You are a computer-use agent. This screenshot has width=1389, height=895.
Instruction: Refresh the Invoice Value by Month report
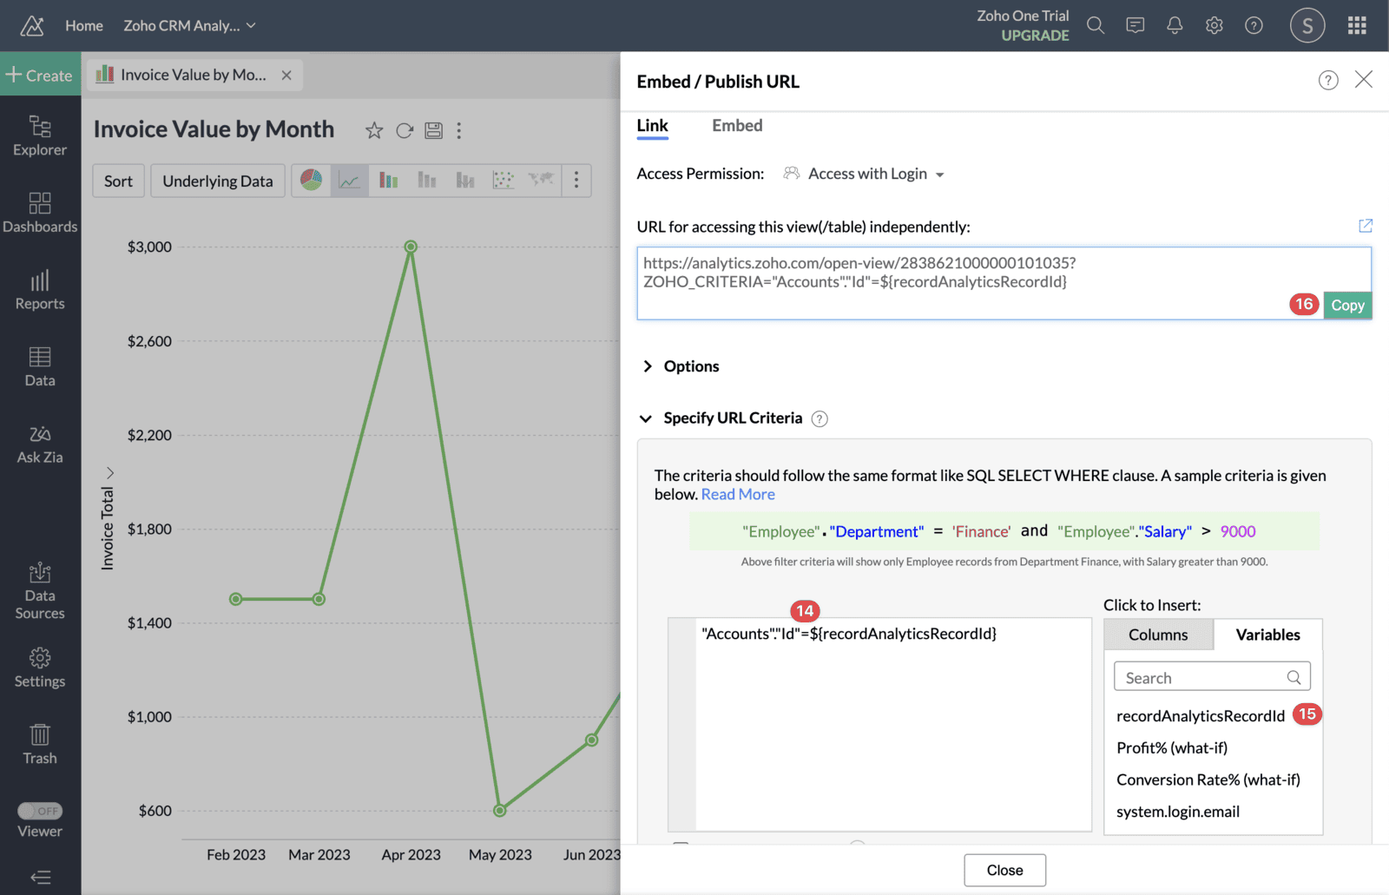tap(405, 130)
